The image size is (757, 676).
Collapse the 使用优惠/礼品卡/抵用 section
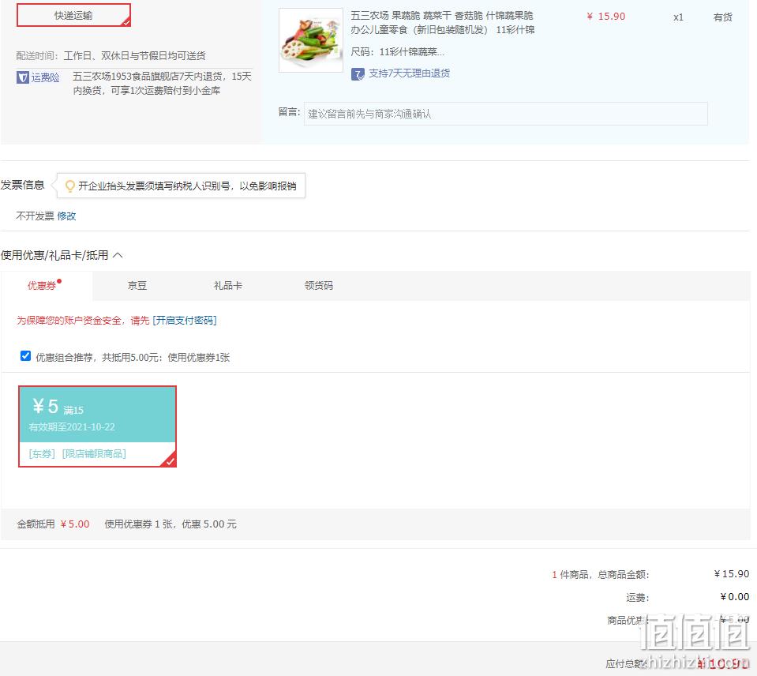pos(118,255)
